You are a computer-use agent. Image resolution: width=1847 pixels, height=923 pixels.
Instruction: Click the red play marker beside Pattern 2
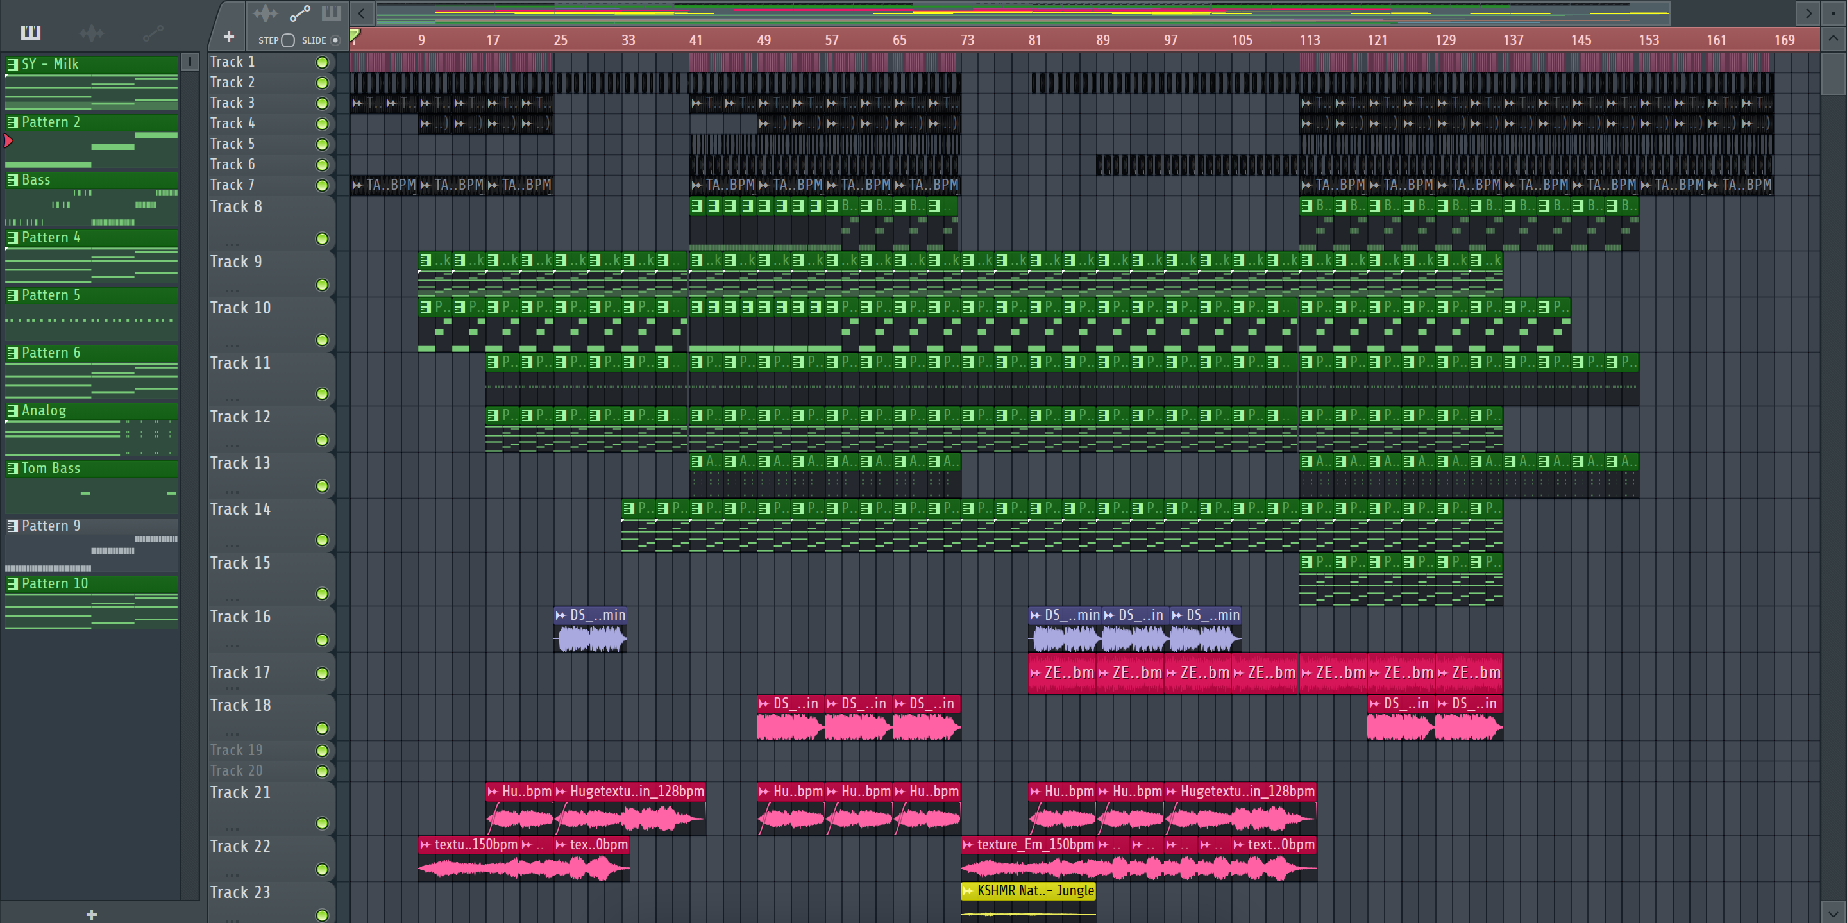pos(8,140)
